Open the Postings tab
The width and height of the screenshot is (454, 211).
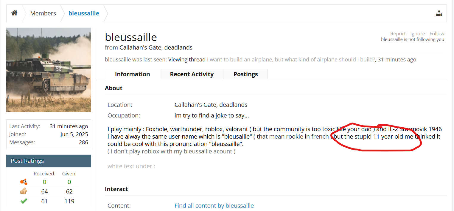(x=245, y=74)
